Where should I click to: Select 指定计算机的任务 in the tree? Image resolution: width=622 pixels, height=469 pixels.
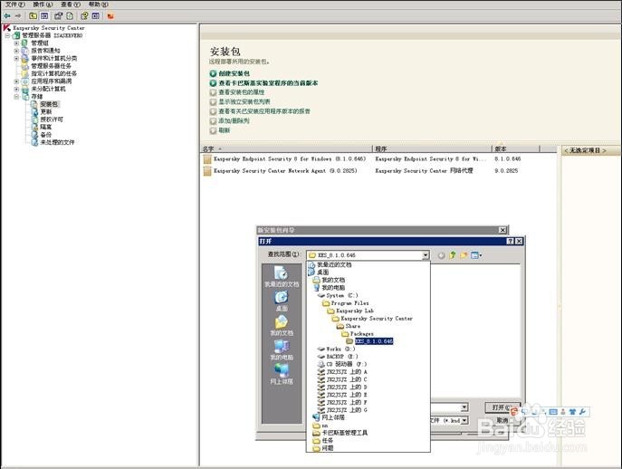[x=54, y=74]
